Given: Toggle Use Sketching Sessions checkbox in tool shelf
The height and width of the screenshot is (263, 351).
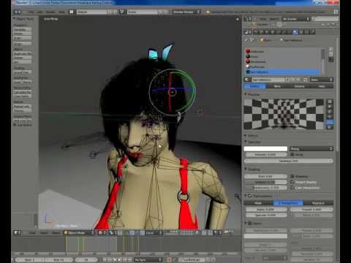Looking at the screenshot, I should (15, 125).
